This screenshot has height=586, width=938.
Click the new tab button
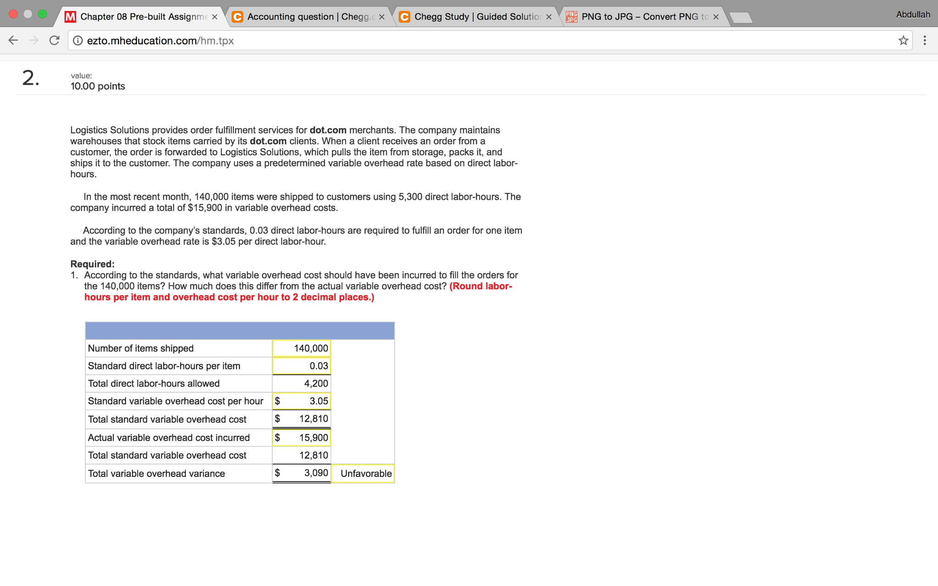pos(741,18)
